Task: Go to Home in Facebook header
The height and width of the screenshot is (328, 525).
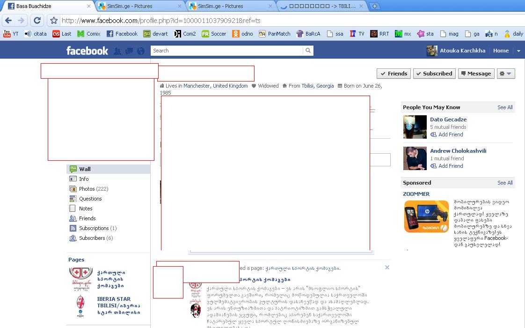Action: pos(501,51)
